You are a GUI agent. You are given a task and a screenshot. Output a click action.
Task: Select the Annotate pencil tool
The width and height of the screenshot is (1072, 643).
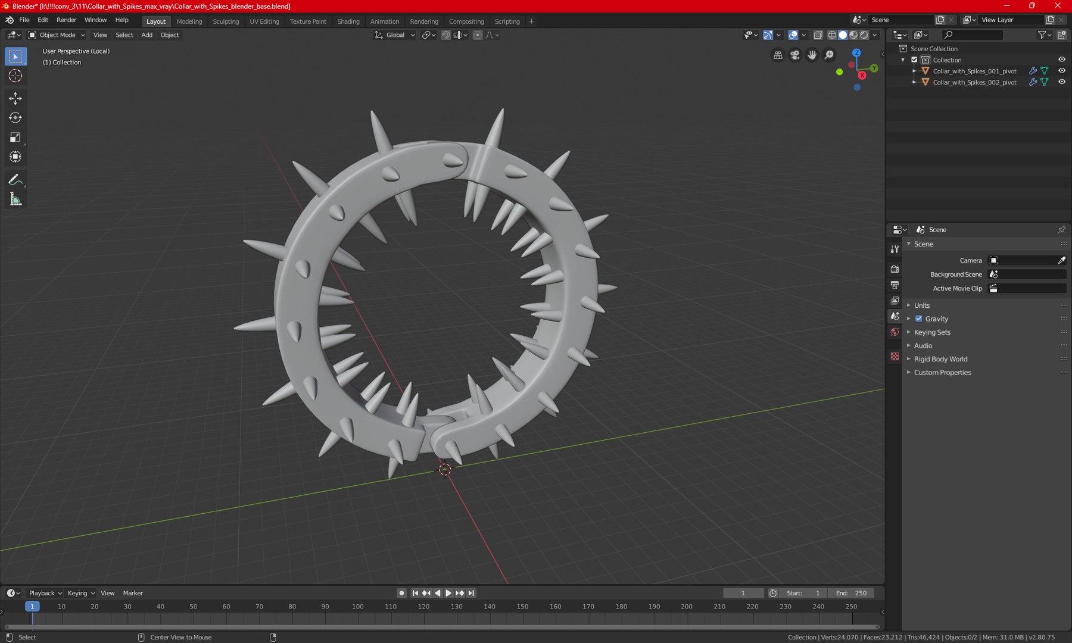click(15, 180)
